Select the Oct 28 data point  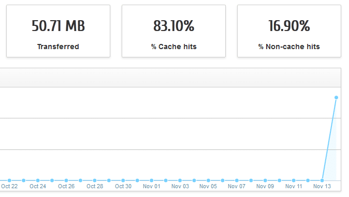95,180
